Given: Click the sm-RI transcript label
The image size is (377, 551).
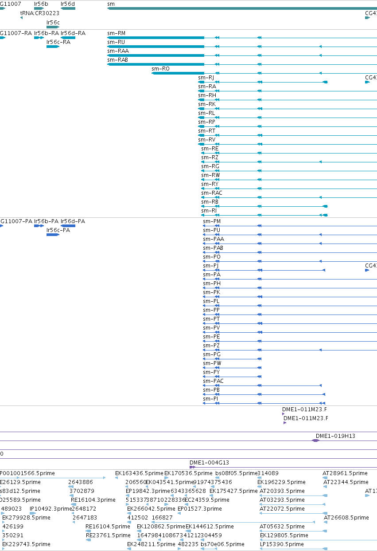Looking at the screenshot, I should 209,211.
